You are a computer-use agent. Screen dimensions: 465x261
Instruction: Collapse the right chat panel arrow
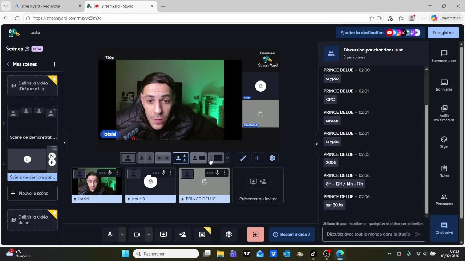pos(316,144)
